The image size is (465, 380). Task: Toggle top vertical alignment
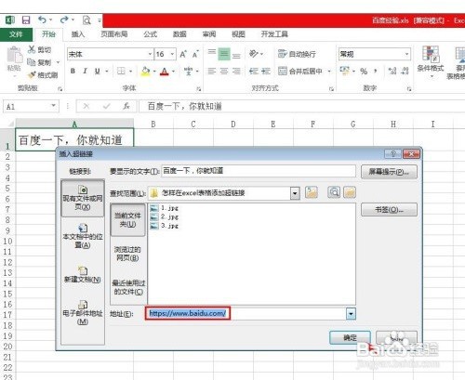pos(212,52)
